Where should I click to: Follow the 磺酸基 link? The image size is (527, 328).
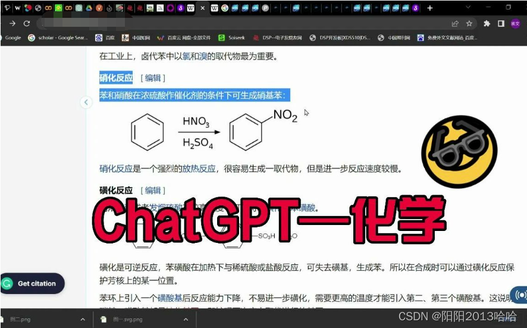coord(170,298)
